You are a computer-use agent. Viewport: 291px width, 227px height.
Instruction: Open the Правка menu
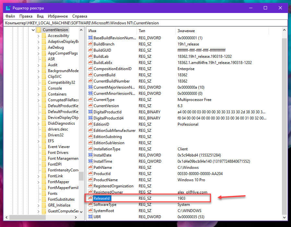[x=26, y=16]
